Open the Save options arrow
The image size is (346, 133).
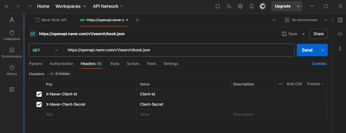pos(303,34)
